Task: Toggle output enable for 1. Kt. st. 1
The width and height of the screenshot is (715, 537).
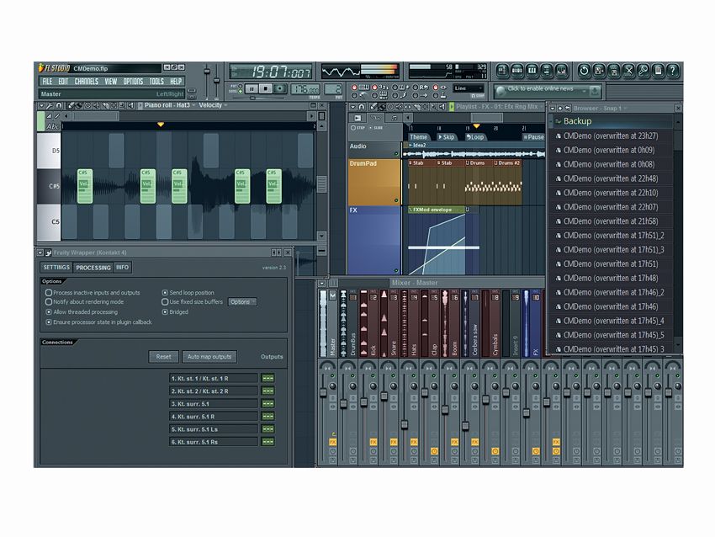Action: coord(267,378)
